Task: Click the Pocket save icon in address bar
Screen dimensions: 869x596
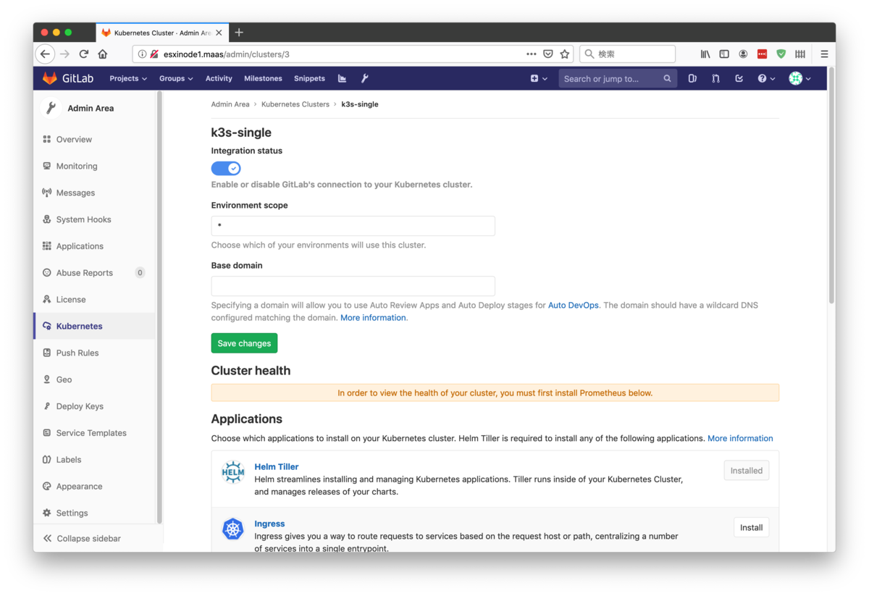Action: [x=548, y=54]
